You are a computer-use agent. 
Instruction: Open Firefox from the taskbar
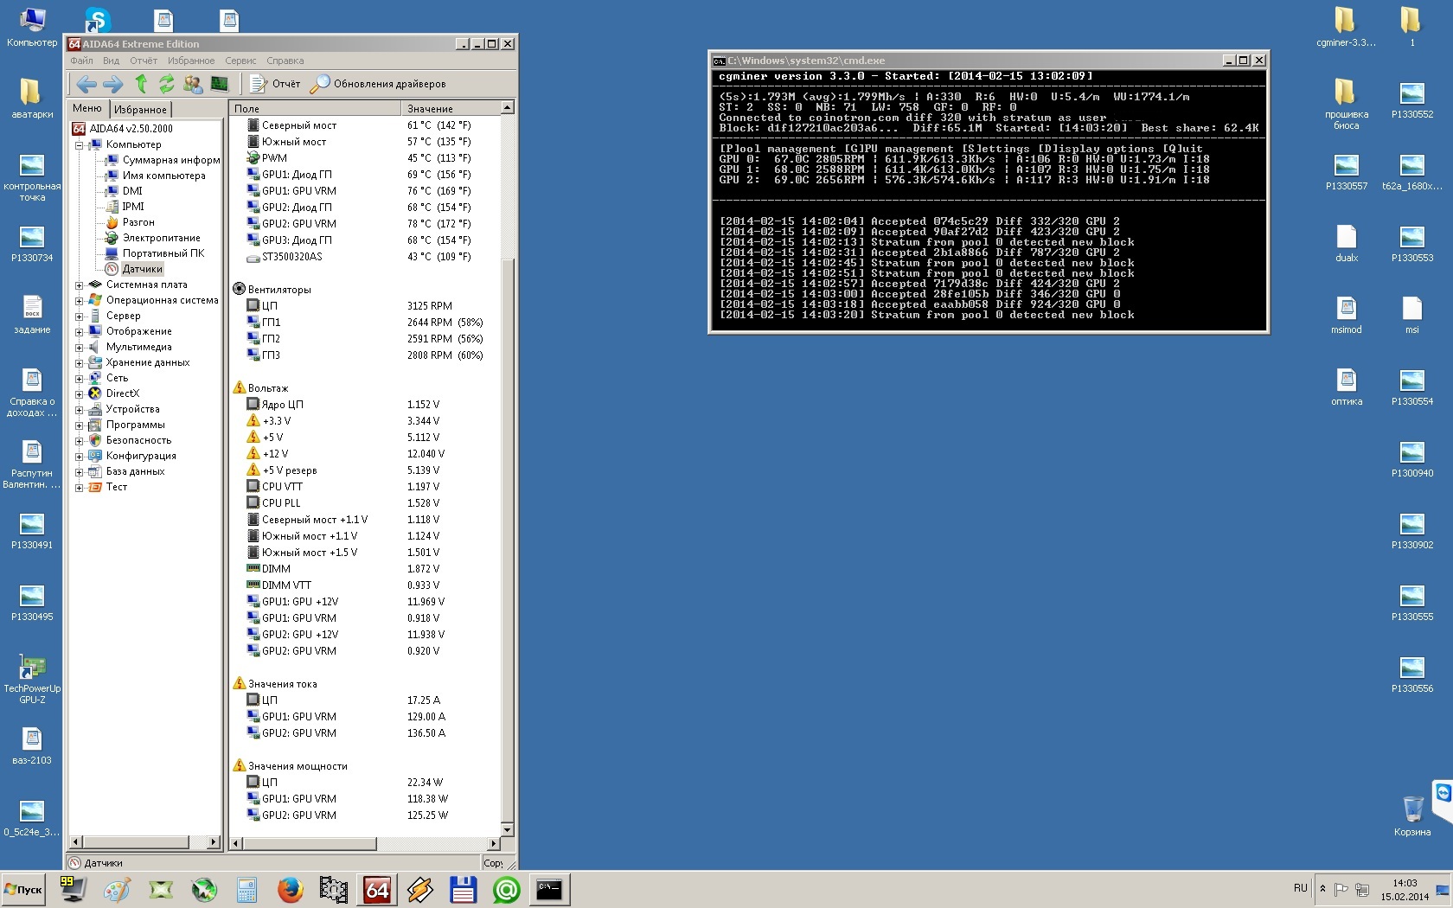click(290, 890)
